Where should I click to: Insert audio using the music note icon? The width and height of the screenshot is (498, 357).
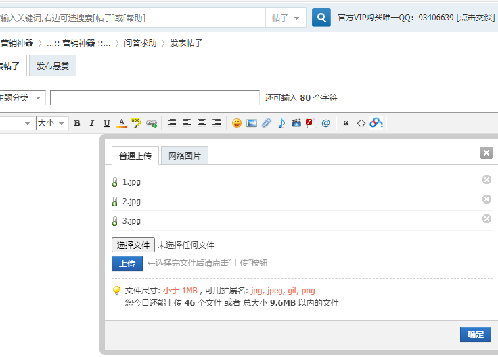[281, 123]
